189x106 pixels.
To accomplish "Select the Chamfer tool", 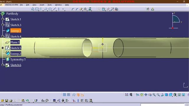I will click(x=77, y=9).
